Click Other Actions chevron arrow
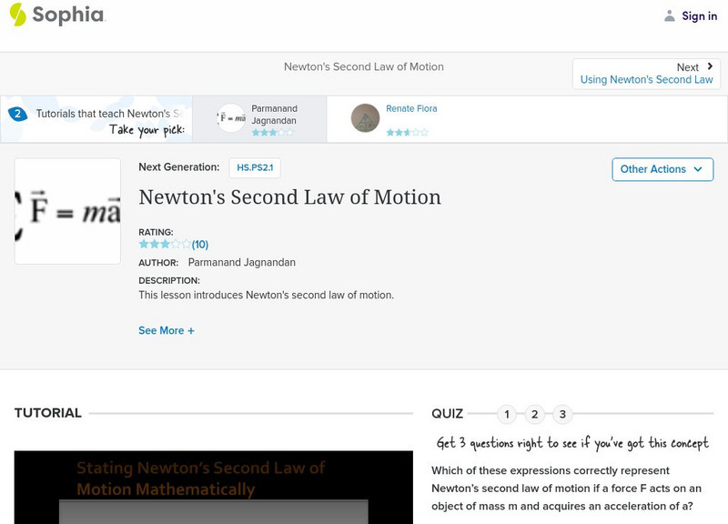728x524 pixels. pos(697,169)
